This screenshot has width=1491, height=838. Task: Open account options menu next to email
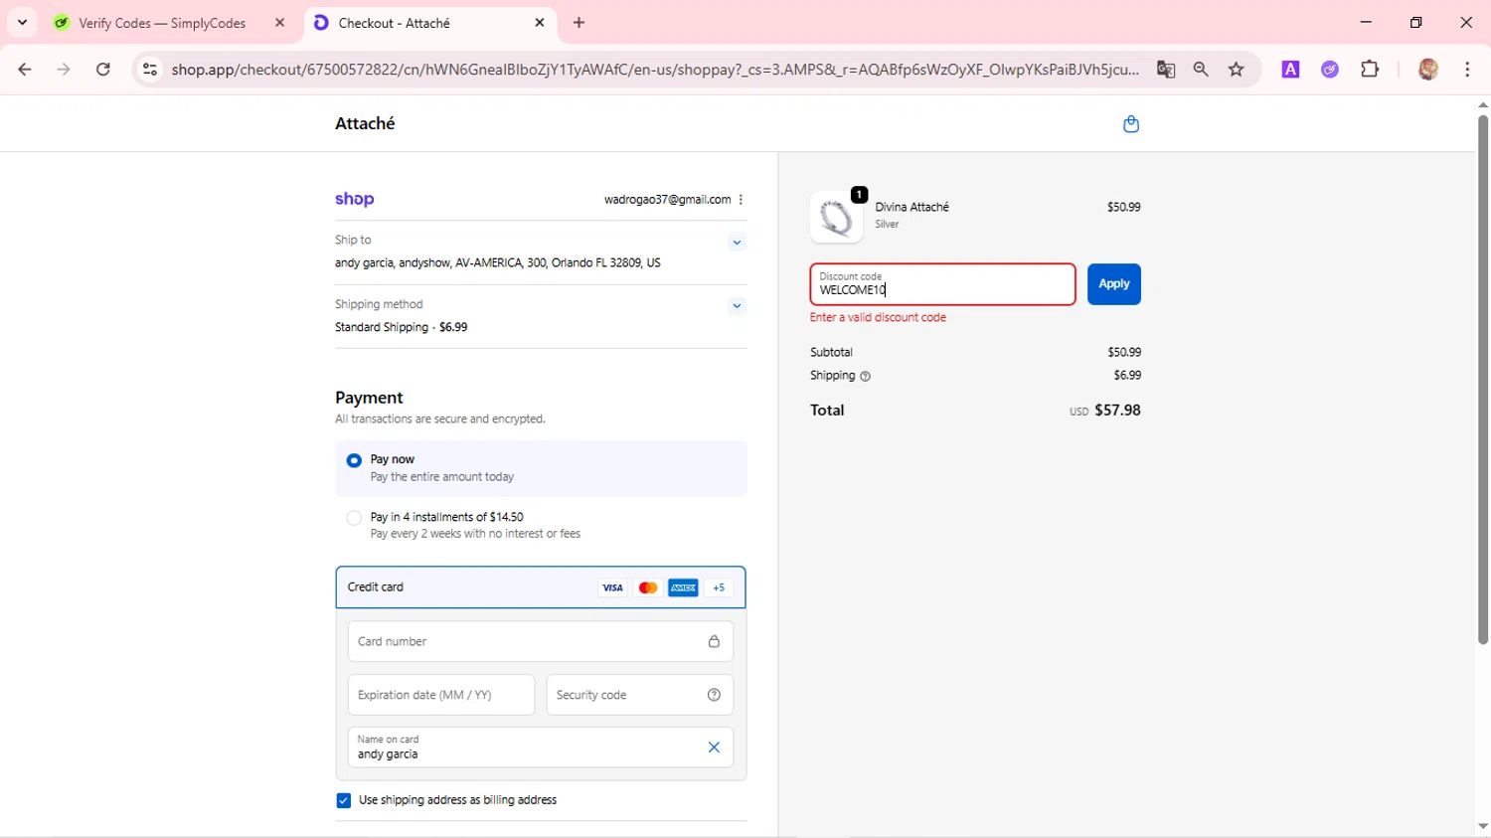(741, 200)
